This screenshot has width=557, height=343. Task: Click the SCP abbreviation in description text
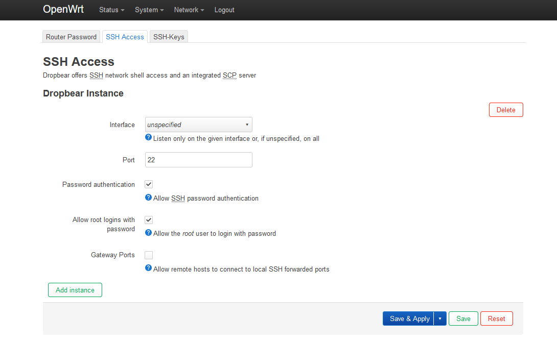[229, 75]
